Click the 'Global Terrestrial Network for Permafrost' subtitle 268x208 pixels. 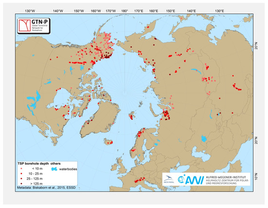(x=40, y=28)
